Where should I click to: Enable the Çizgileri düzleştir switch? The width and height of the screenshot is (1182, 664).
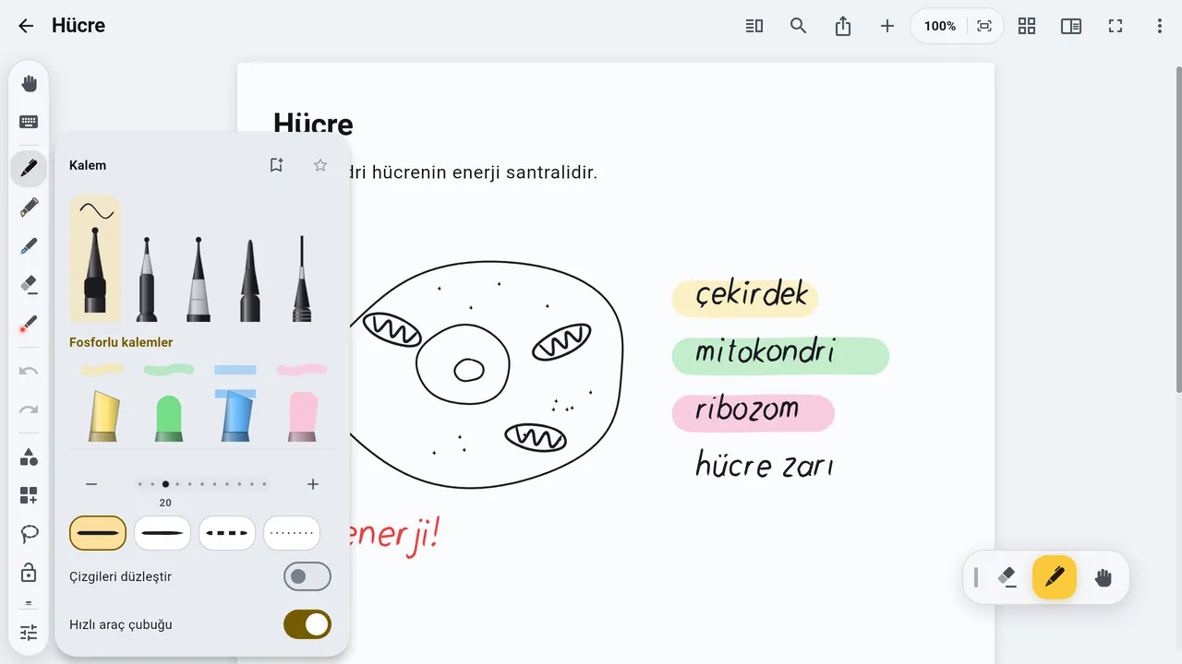pyautogui.click(x=308, y=576)
